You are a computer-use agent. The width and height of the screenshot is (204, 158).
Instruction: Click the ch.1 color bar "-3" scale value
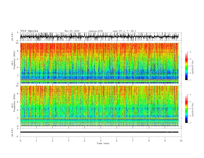click(x=190, y=52)
